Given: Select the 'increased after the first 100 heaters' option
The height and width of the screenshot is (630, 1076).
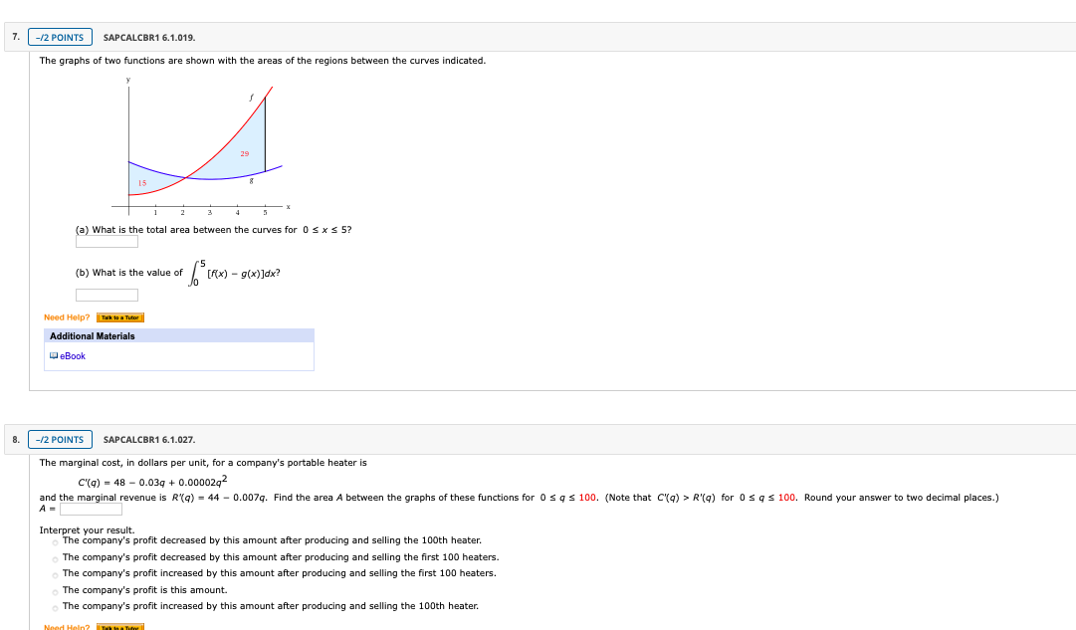Looking at the screenshot, I should pyautogui.click(x=53, y=574).
